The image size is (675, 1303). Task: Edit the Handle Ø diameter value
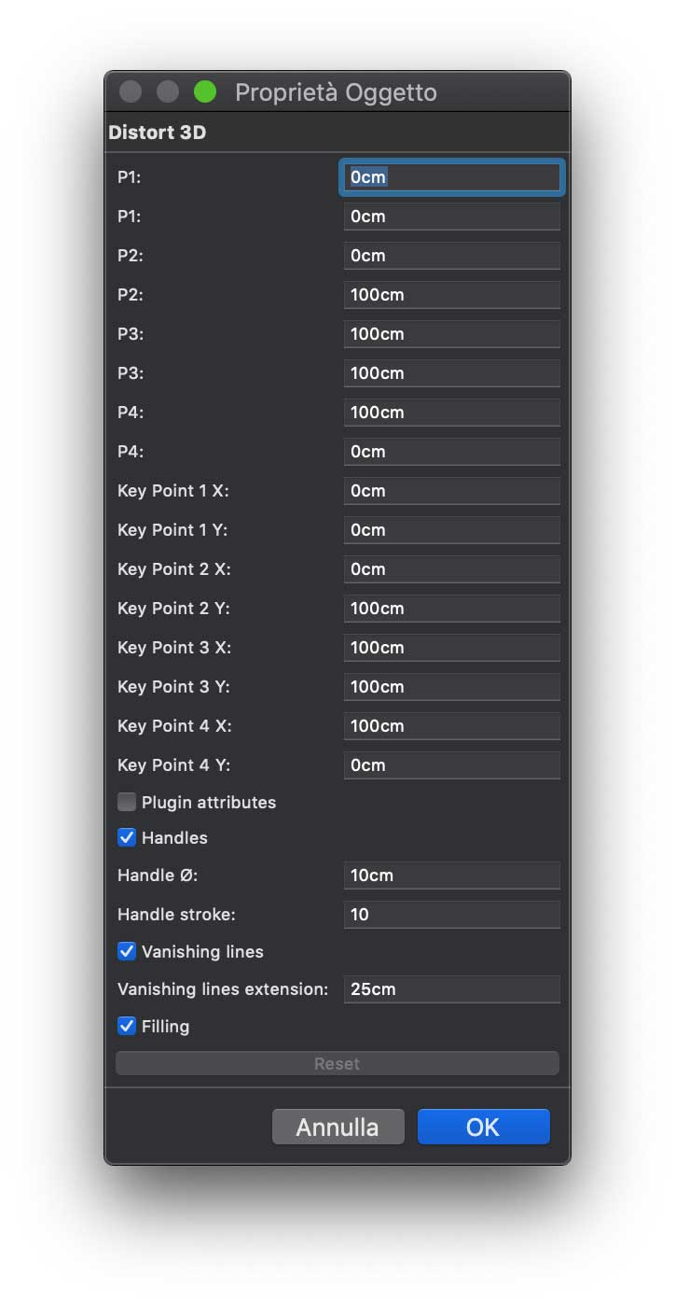tap(451, 875)
